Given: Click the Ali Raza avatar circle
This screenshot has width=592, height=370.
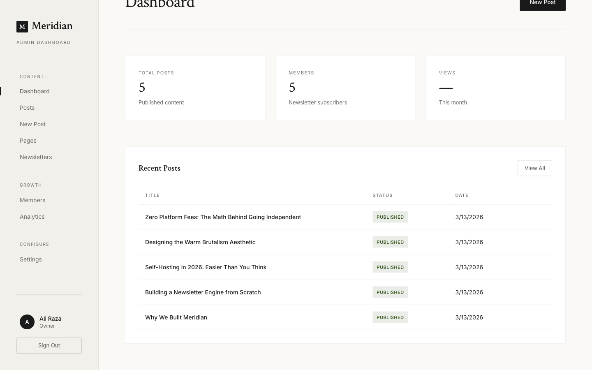Looking at the screenshot, I should pos(27,322).
